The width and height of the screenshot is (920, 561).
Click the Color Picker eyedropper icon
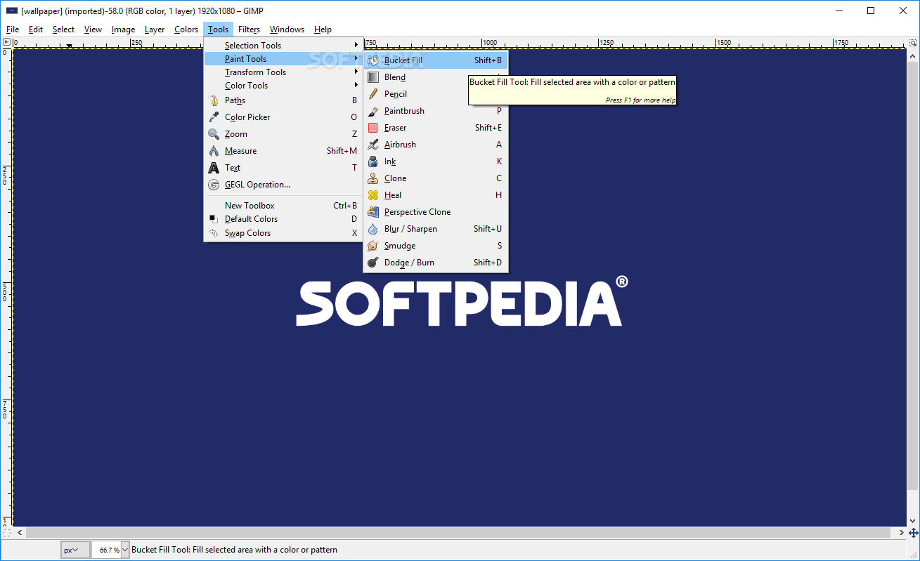(214, 117)
